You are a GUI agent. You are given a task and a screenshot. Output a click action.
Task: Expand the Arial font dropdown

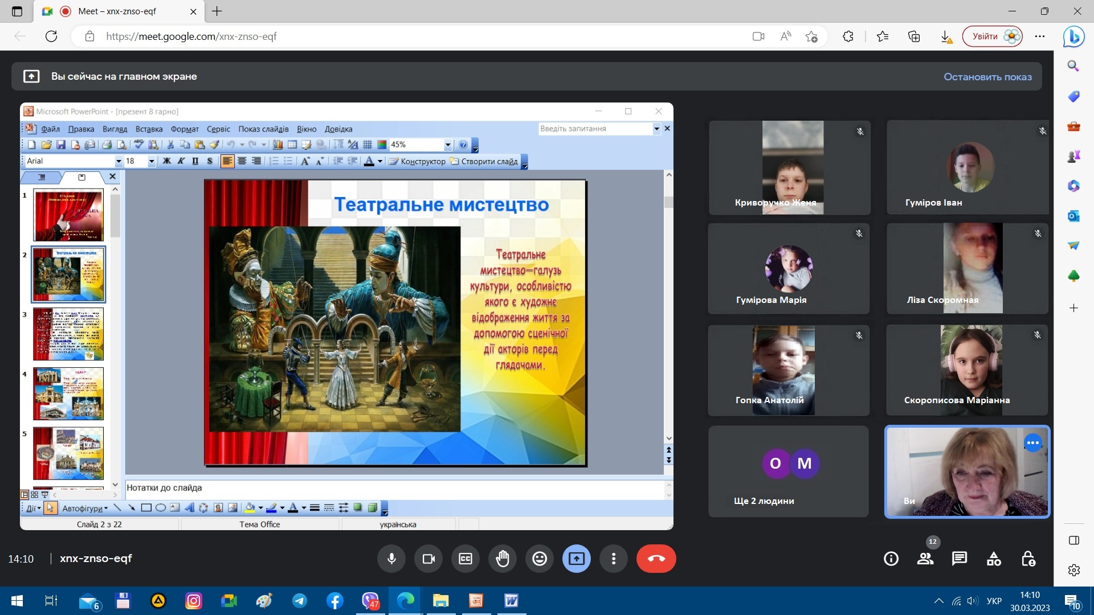coord(119,161)
